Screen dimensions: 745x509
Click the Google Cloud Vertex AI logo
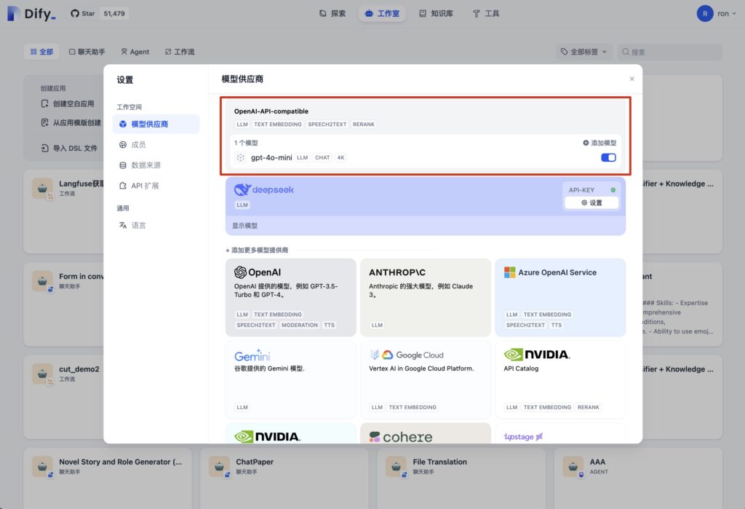pos(407,355)
